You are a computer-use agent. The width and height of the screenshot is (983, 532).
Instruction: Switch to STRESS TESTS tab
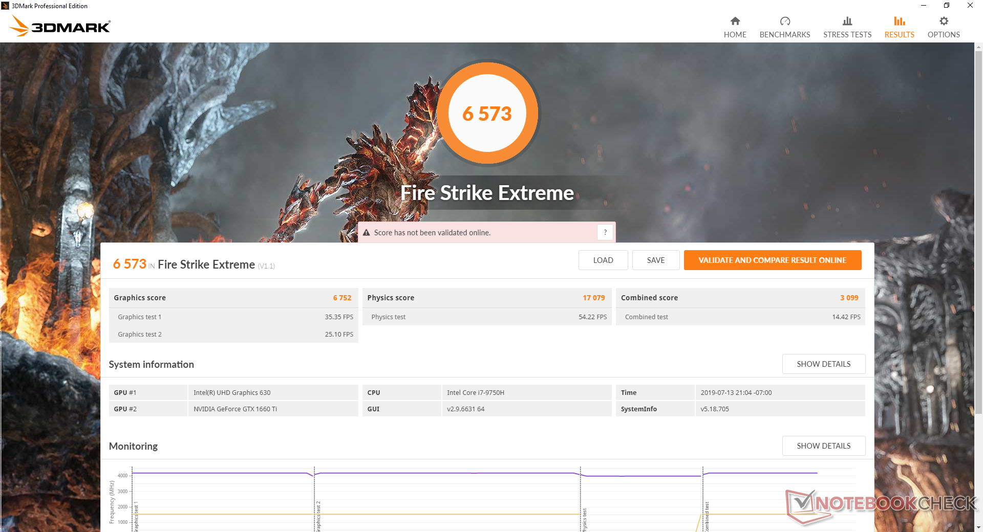click(x=847, y=27)
